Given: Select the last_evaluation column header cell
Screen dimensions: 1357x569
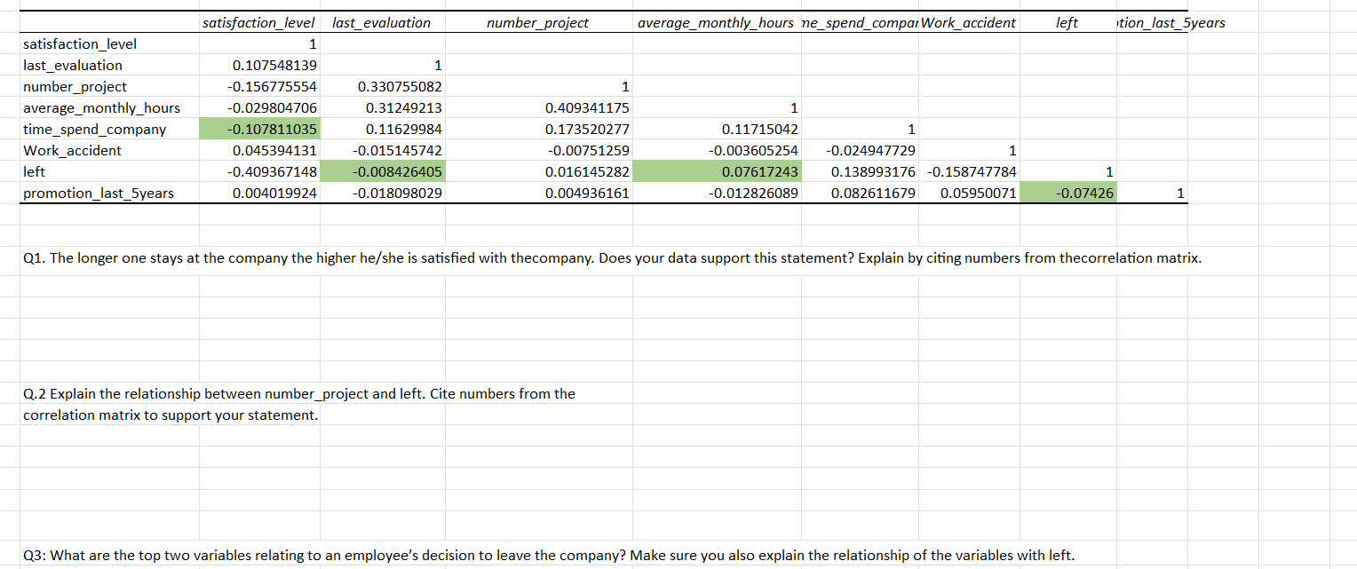Looking at the screenshot, I should [x=382, y=23].
